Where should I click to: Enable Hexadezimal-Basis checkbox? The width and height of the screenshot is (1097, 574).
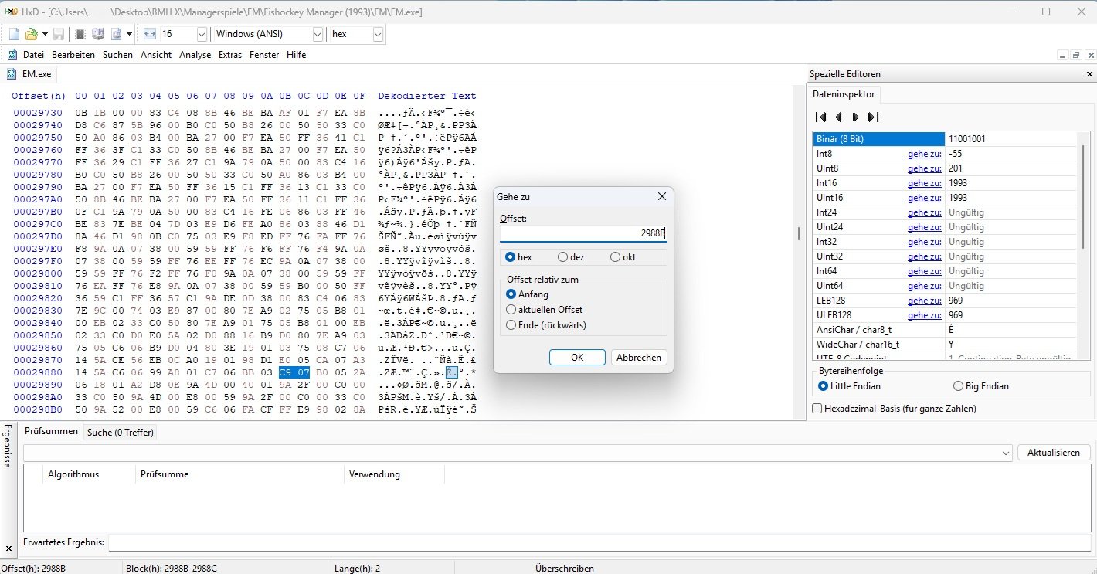click(817, 408)
